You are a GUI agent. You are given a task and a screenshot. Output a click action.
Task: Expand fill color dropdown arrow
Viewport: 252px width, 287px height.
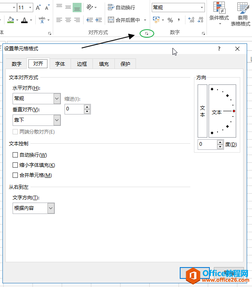point(17,20)
